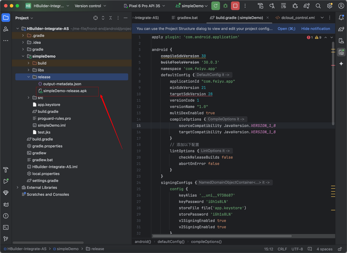Viewport: 347px width, 253px height.
Task: Open the App Quality Insights gem icon
Action: coord(6,193)
